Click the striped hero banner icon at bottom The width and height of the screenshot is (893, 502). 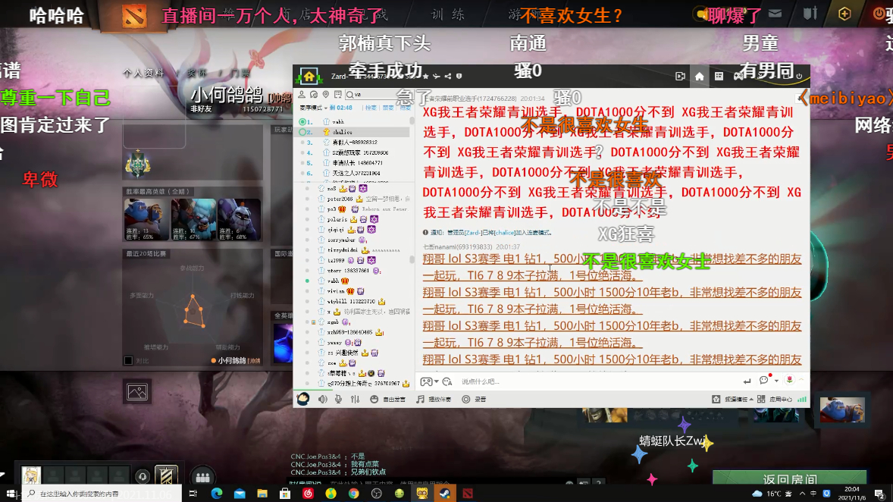point(166,475)
